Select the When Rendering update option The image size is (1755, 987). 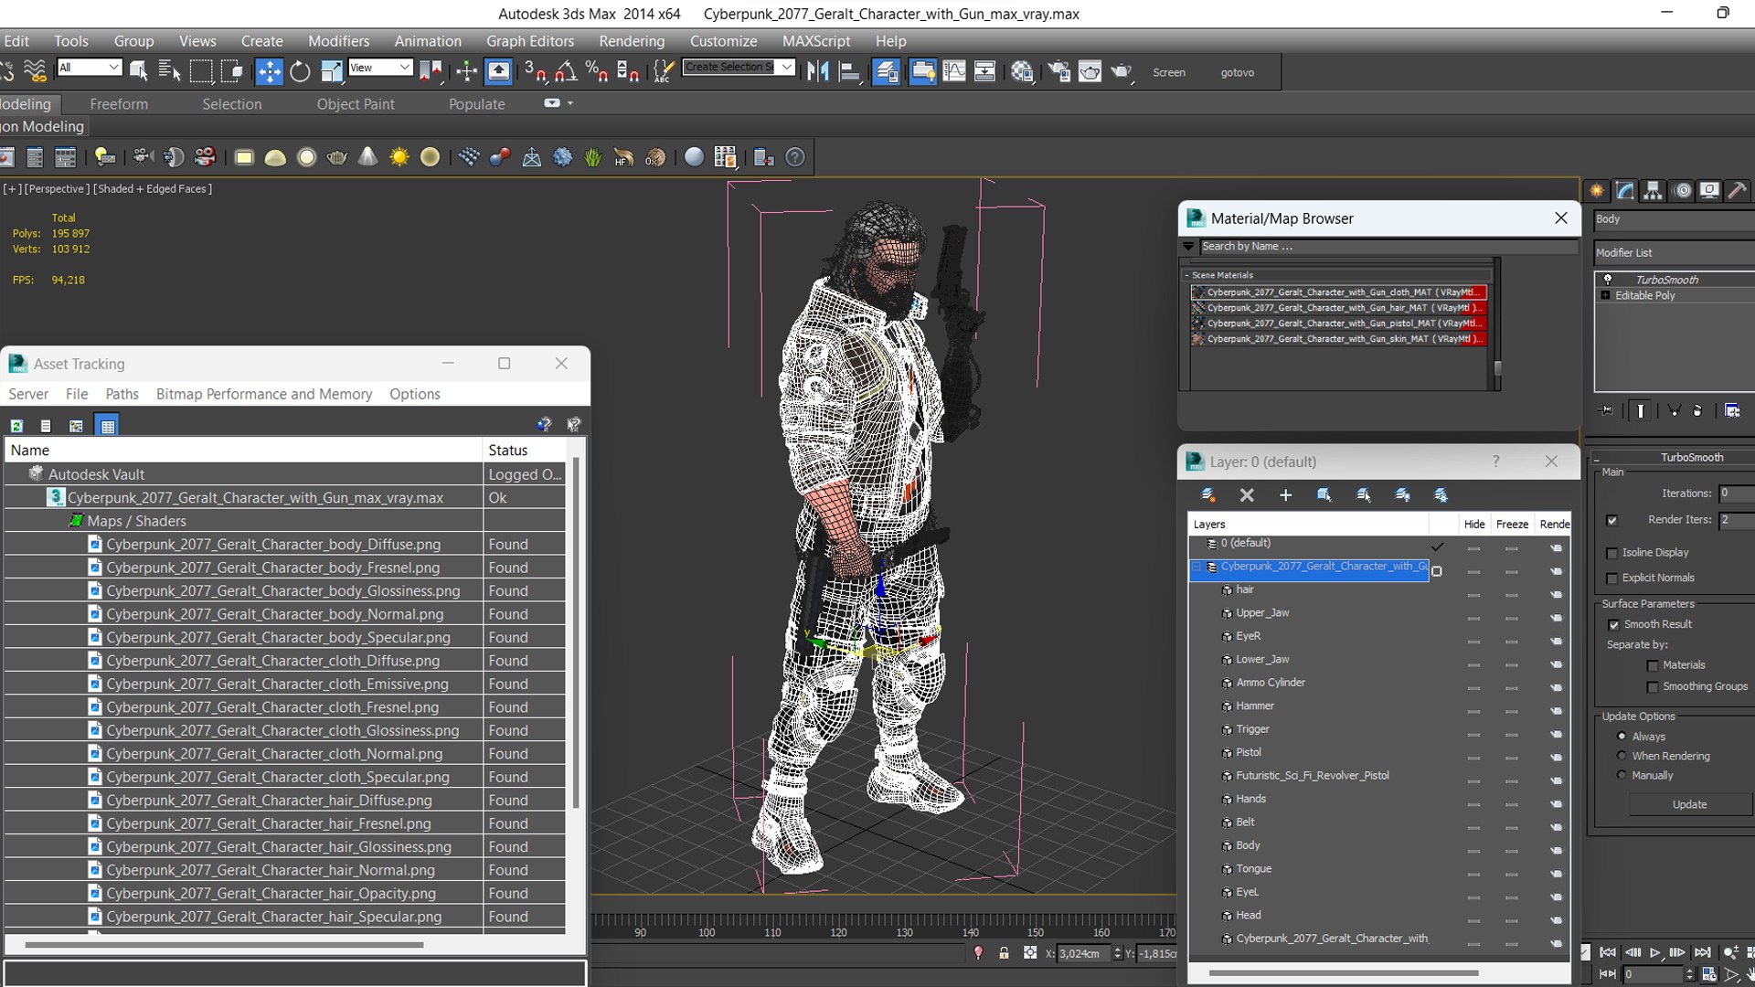tap(1622, 756)
